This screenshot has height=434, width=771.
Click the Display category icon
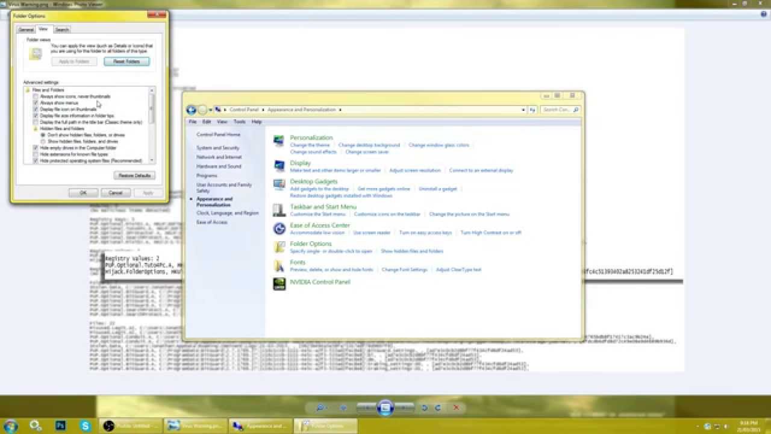tap(279, 166)
